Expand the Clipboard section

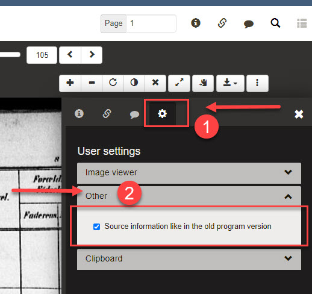click(189, 259)
